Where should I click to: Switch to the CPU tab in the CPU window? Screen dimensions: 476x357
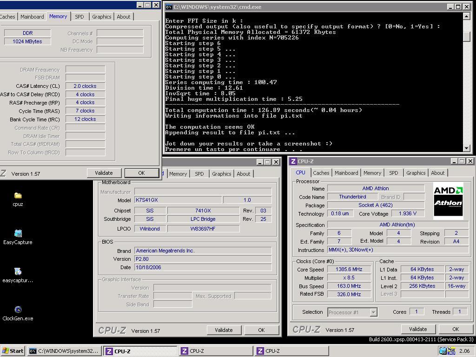pyautogui.click(x=301, y=172)
